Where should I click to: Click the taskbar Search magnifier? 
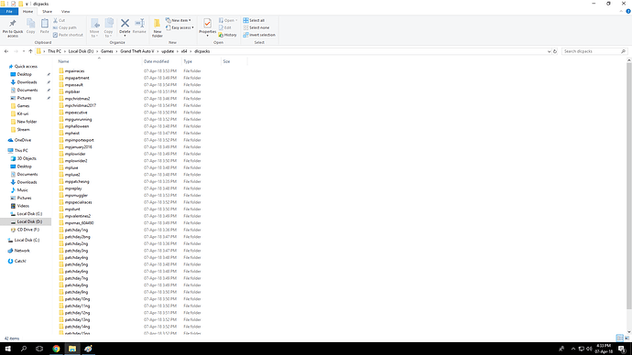(x=24, y=349)
